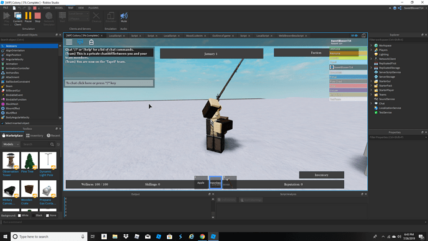The height and width of the screenshot is (241, 428).
Task: Toggle the Select inserted object checkbox
Action: (x=2, y=123)
